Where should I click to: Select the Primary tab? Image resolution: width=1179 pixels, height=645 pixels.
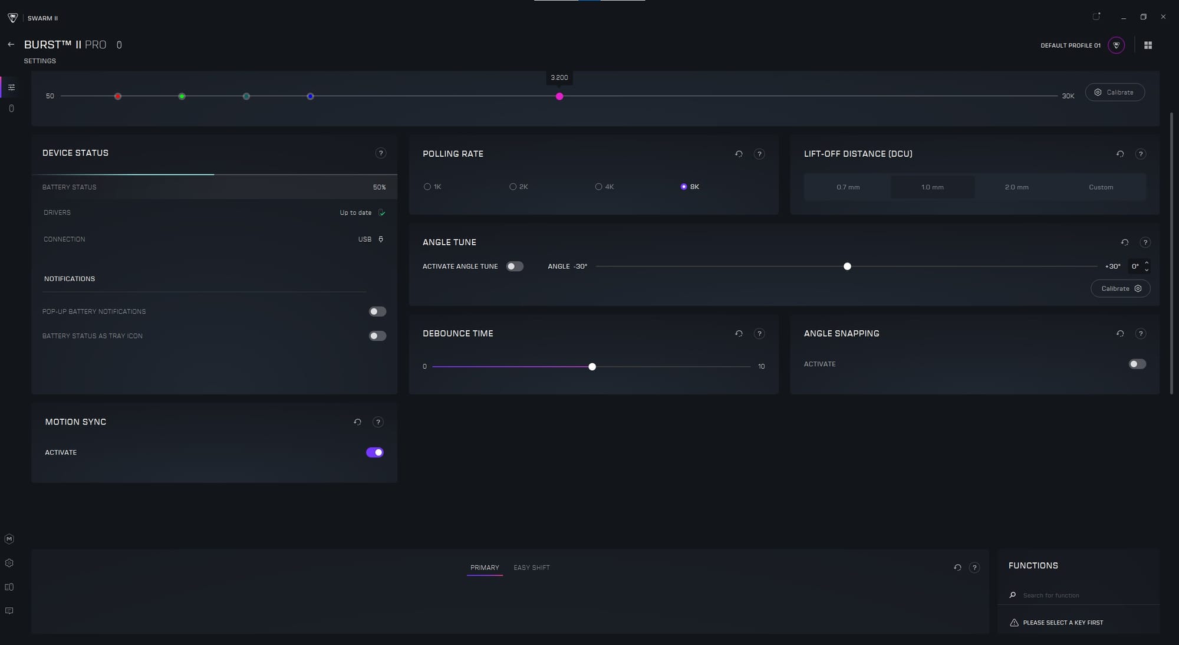tap(485, 568)
